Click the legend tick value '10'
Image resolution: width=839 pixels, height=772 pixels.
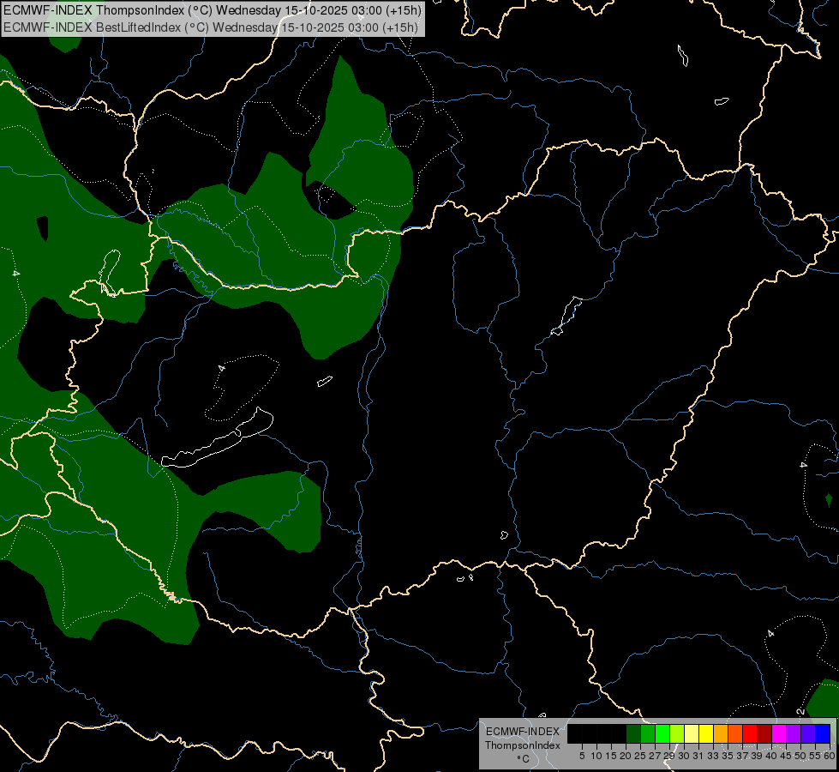[x=596, y=756]
